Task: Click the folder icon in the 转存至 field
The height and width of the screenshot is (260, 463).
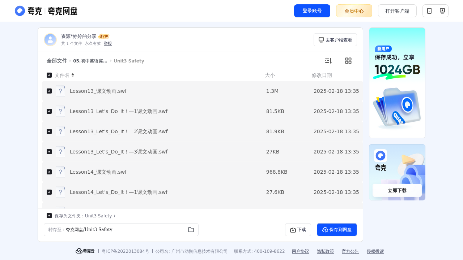Action: pos(191,230)
